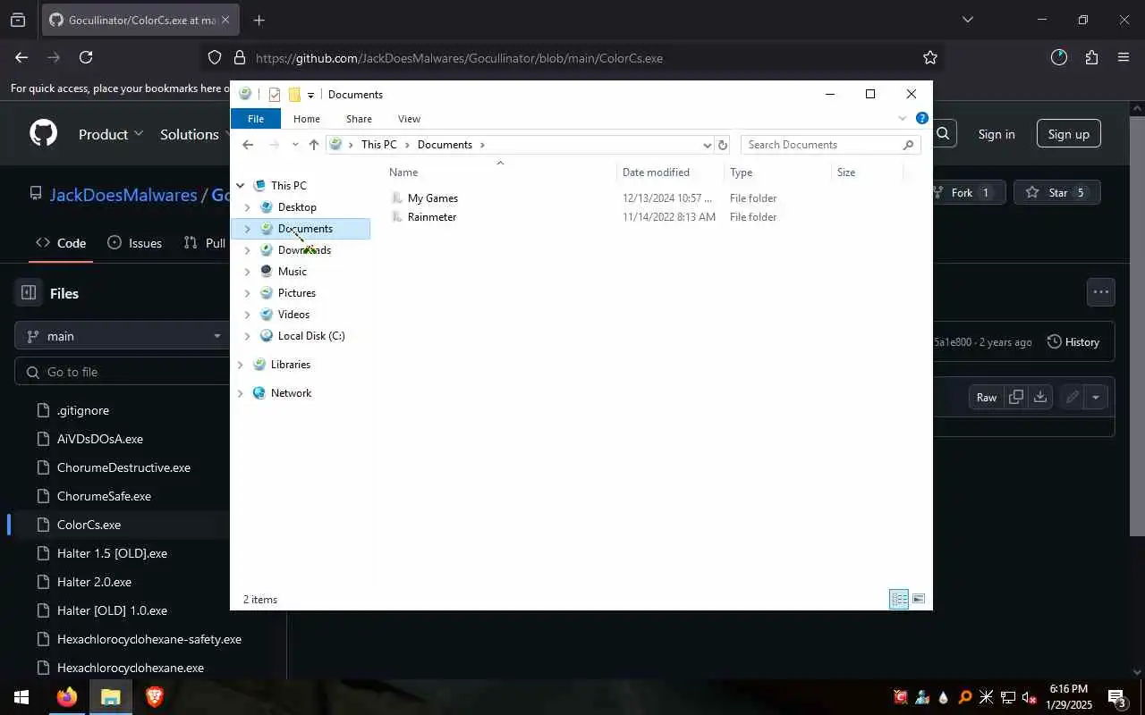Expand the ribbon with the chevron

click(902, 119)
